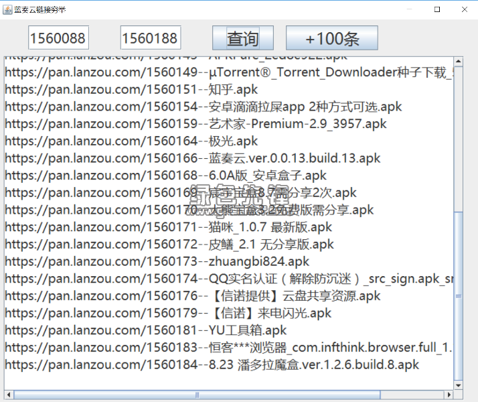Image resolution: width=478 pixels, height=402 pixels.
Task: Select the 8.23 潘多拉魔盒 line
Action: click(212, 364)
